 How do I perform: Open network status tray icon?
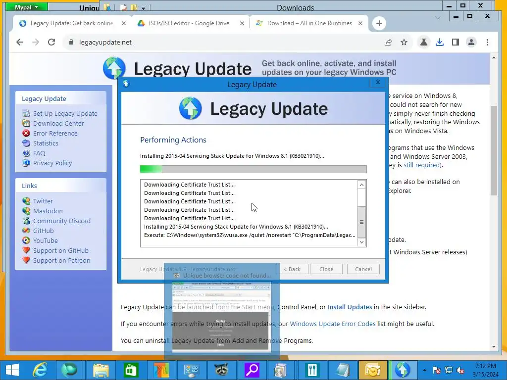tap(449, 370)
